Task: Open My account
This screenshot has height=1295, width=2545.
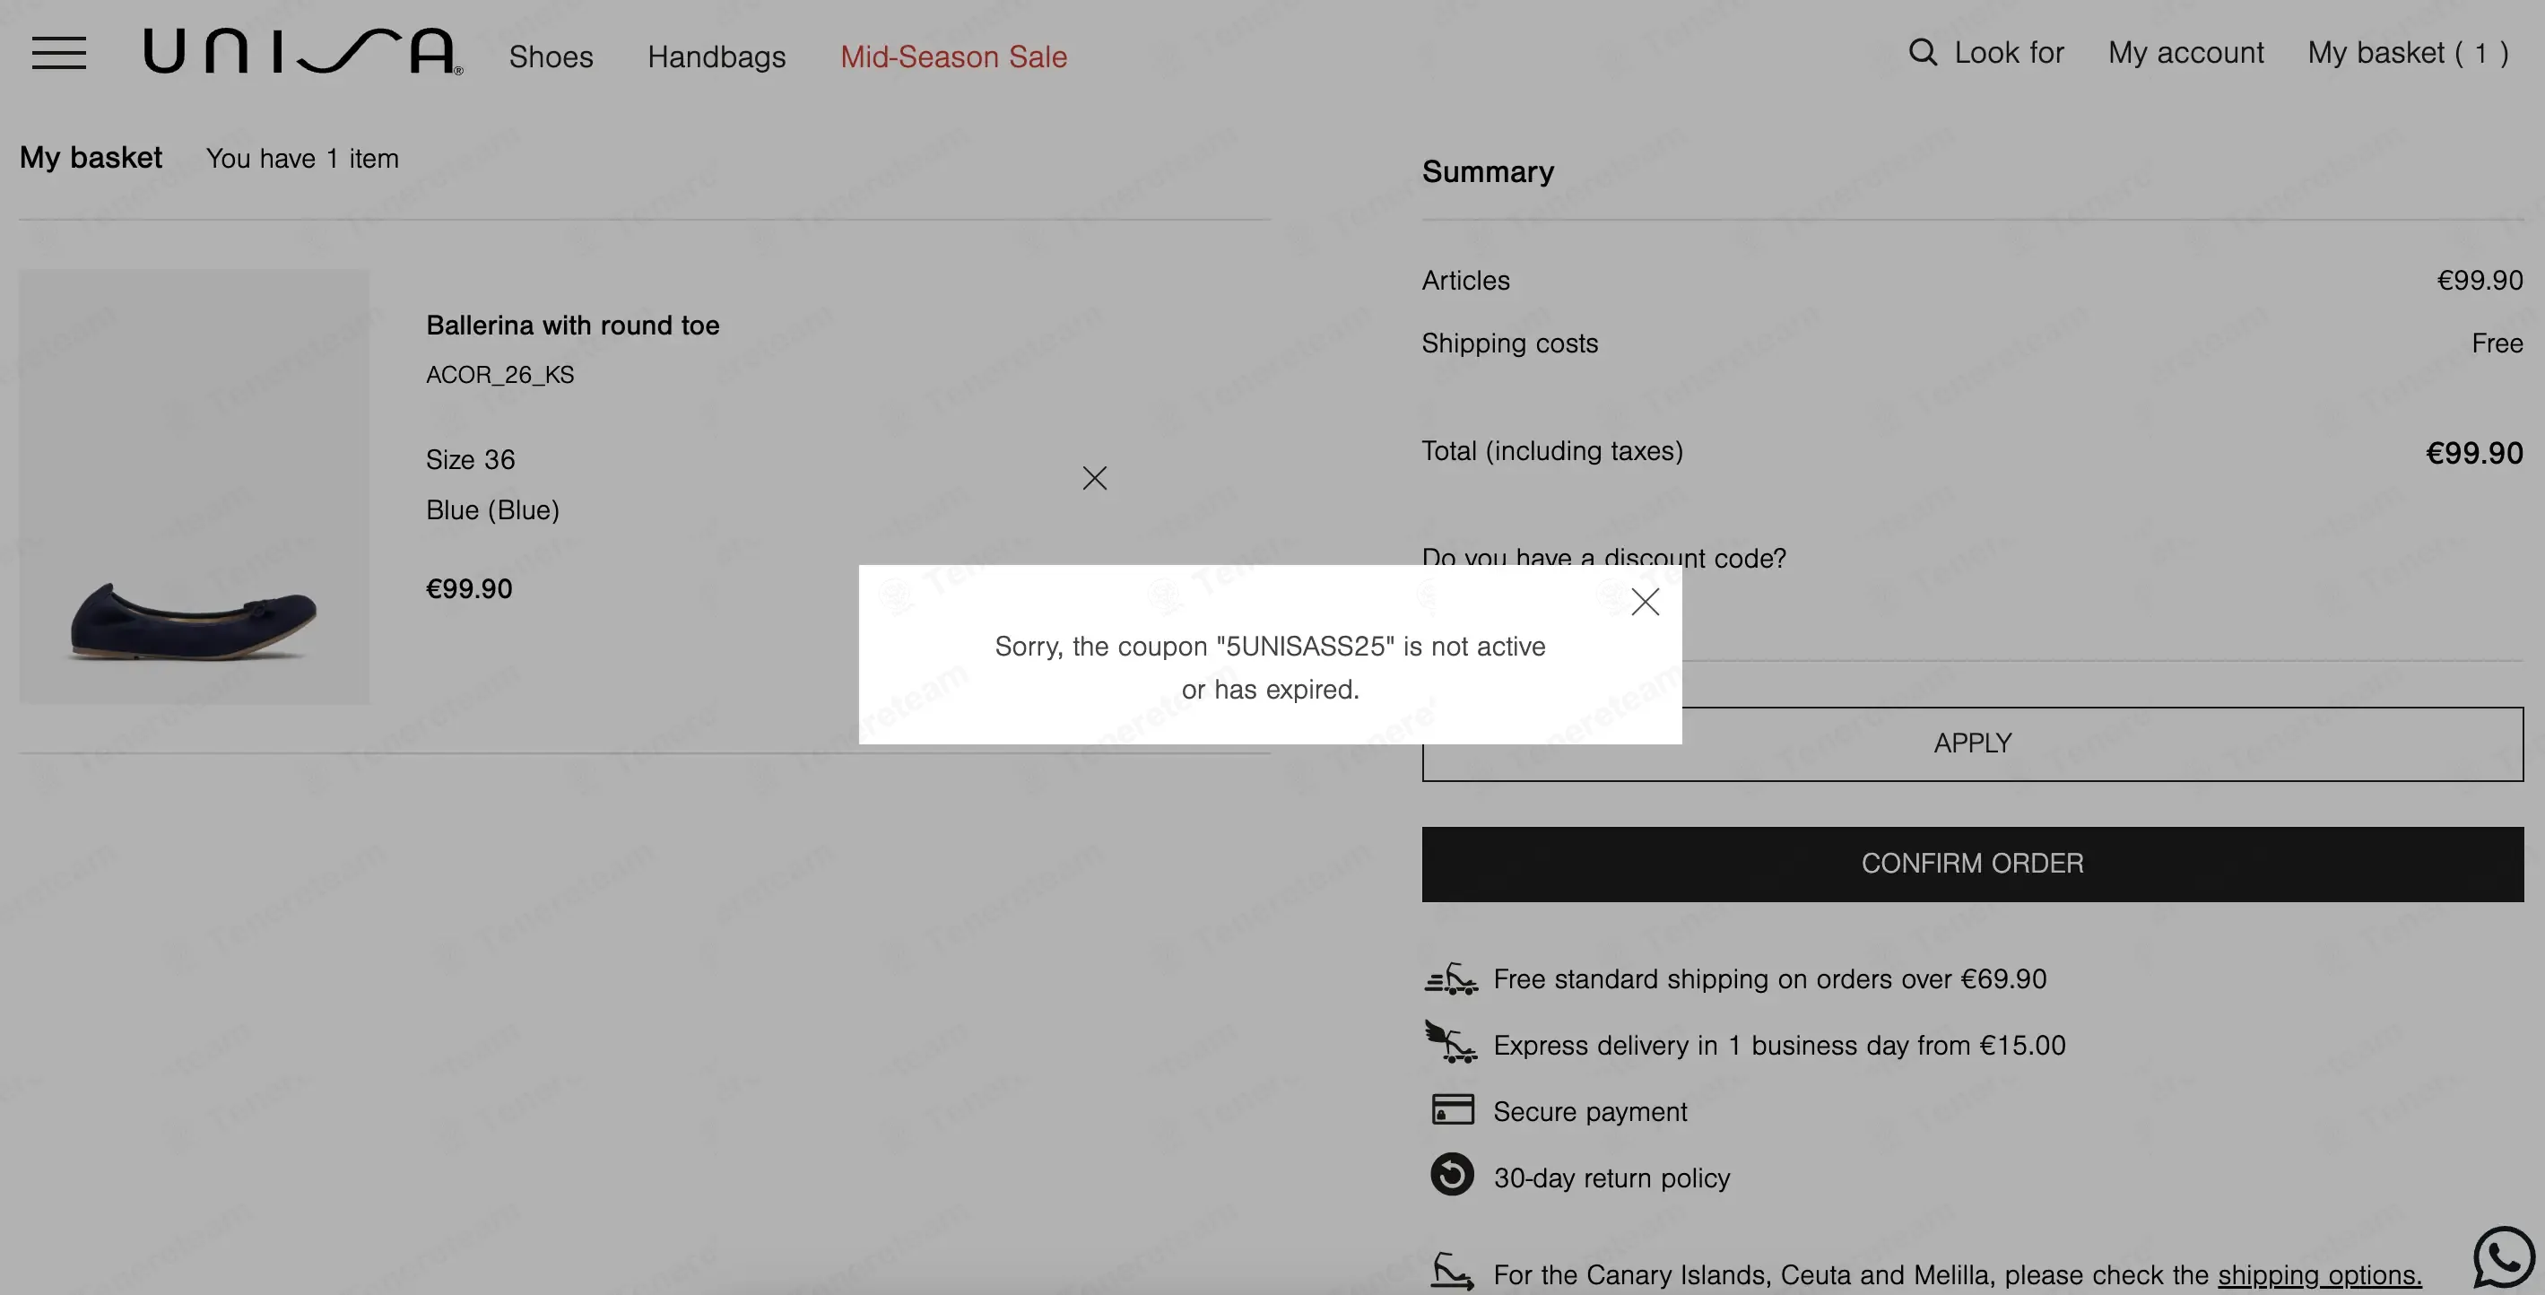Action: click(x=2185, y=52)
